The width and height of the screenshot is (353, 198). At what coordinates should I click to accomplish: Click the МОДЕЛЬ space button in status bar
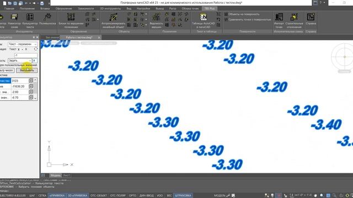click(220, 196)
